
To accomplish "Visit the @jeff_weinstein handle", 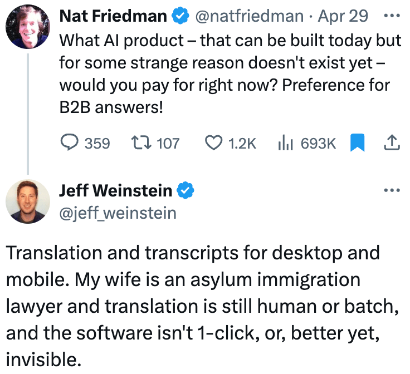I will click(118, 213).
